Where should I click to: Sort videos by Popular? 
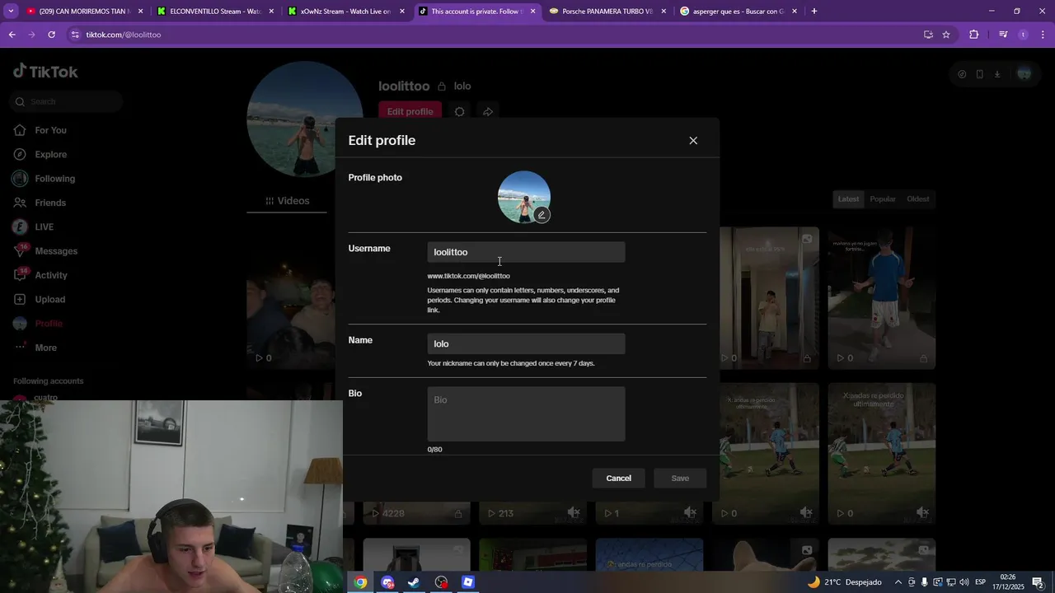882,198
